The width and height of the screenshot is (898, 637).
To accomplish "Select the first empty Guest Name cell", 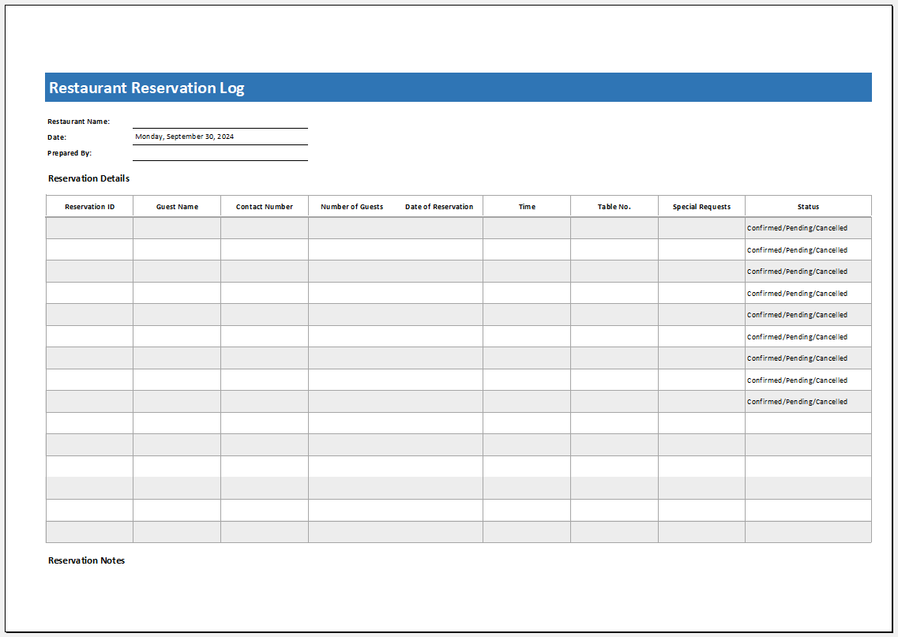I will (176, 227).
